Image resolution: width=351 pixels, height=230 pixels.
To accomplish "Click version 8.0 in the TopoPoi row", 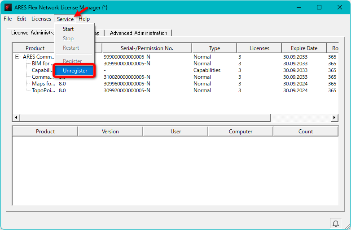I will coord(62,90).
